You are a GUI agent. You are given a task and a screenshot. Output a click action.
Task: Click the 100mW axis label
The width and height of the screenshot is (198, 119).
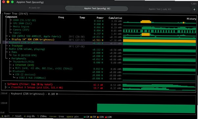4,103
